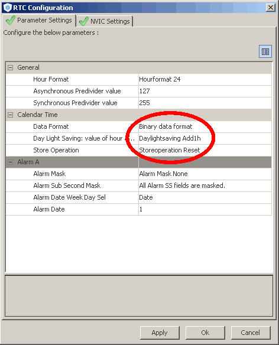Image resolution: width=279 pixels, height=345 pixels.
Task: Select the Store Operation label
Action: click(x=56, y=150)
